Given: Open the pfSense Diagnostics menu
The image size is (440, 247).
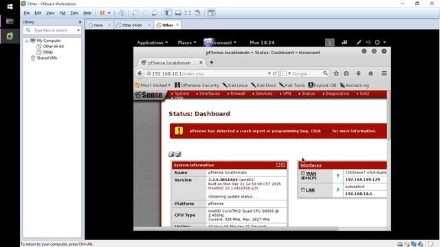Looking at the screenshot, I should (335, 93).
